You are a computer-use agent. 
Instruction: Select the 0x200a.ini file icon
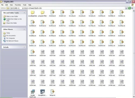coord(112,22)
